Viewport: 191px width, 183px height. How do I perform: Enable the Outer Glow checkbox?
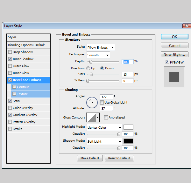click(x=10, y=66)
